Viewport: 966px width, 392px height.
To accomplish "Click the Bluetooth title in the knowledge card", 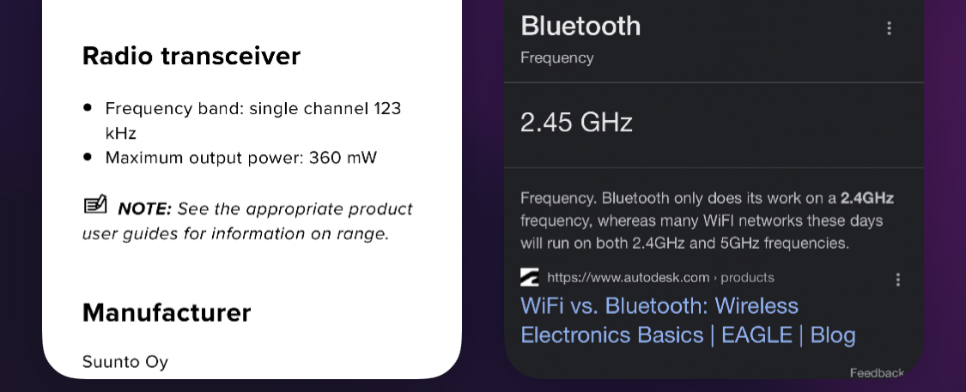I will [x=580, y=26].
